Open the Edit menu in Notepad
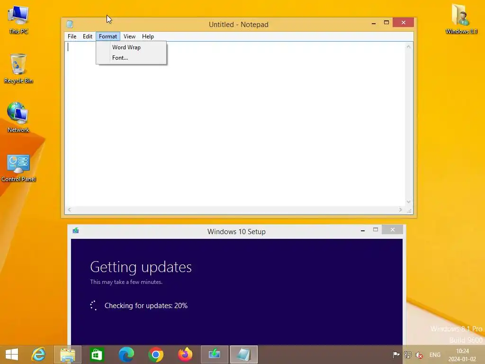Image resolution: width=485 pixels, height=364 pixels. coord(88,36)
